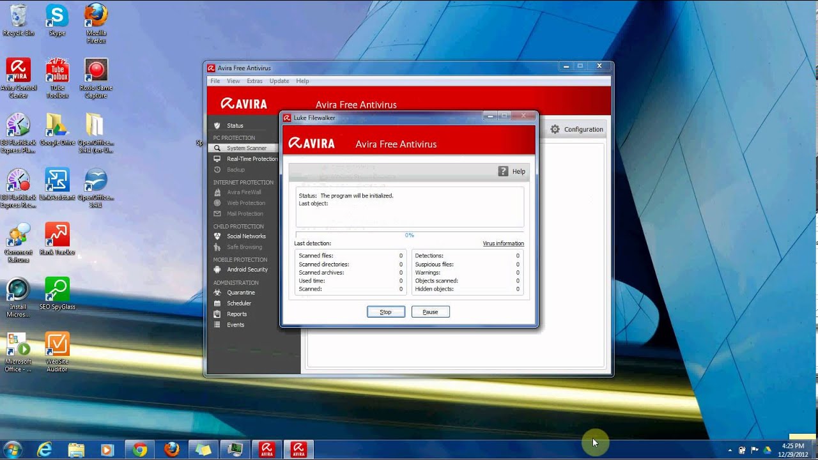Select the Install Microsoft desktop icon
This screenshot has width=818, height=460.
19,298
